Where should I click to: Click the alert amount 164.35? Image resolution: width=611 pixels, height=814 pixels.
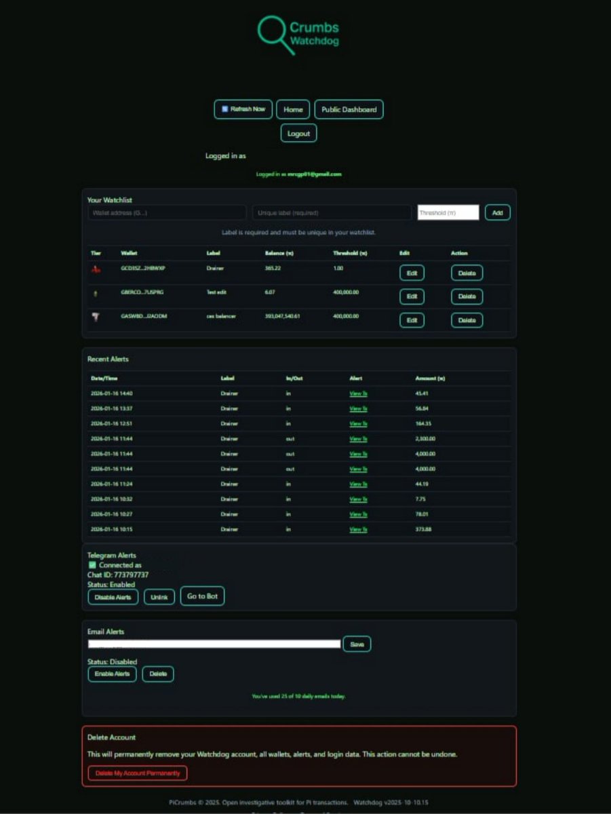[x=423, y=423]
